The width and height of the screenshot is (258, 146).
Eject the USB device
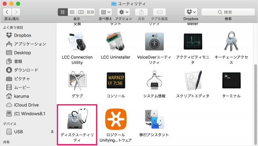[52, 132]
